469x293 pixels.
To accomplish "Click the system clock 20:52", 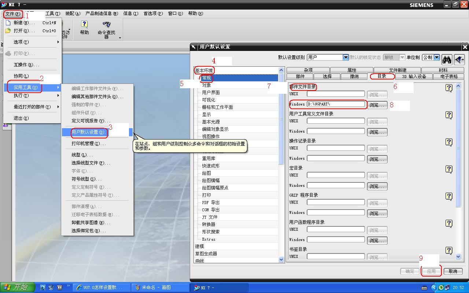I will [458, 288].
